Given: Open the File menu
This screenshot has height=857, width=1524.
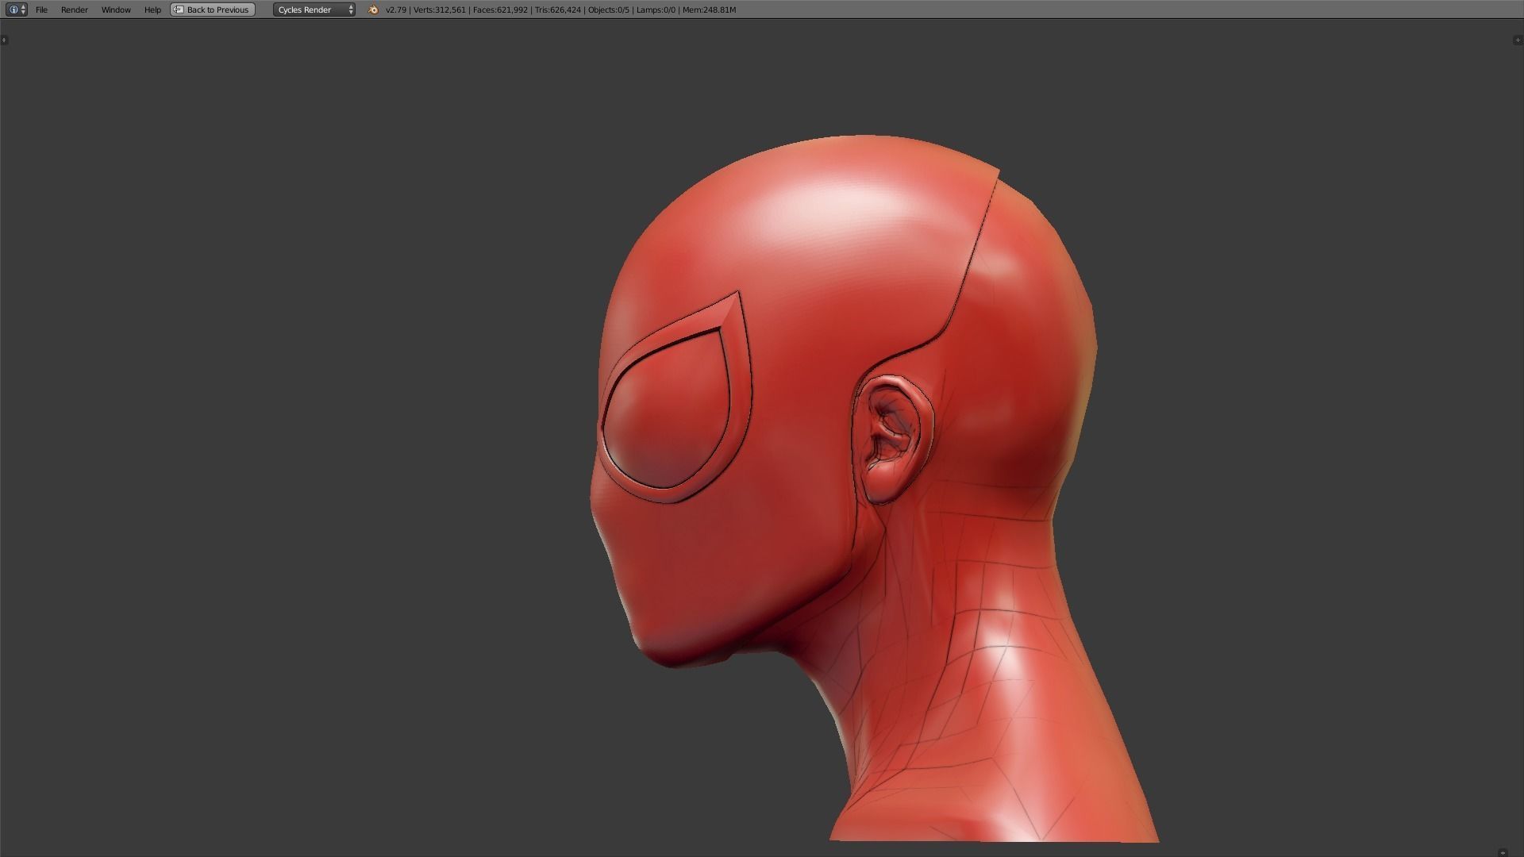Looking at the screenshot, I should 41,10.
